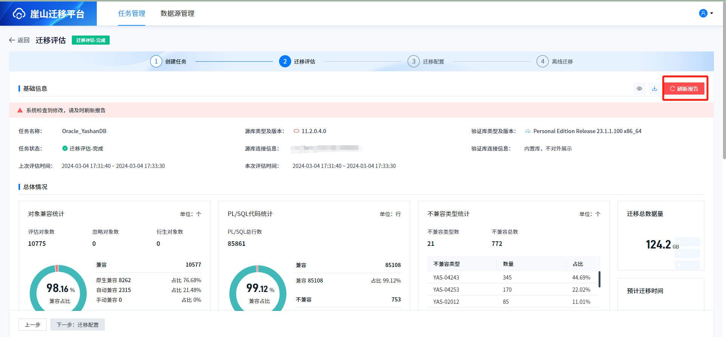Viewport: 726px width, 337px height.
Task: Select the YAS-02012 table row
Action: point(512,301)
